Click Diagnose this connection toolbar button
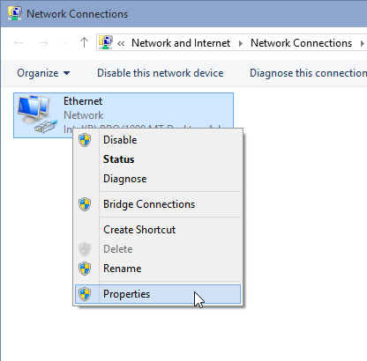Image resolution: width=367 pixels, height=361 pixels. pyautogui.click(x=308, y=73)
